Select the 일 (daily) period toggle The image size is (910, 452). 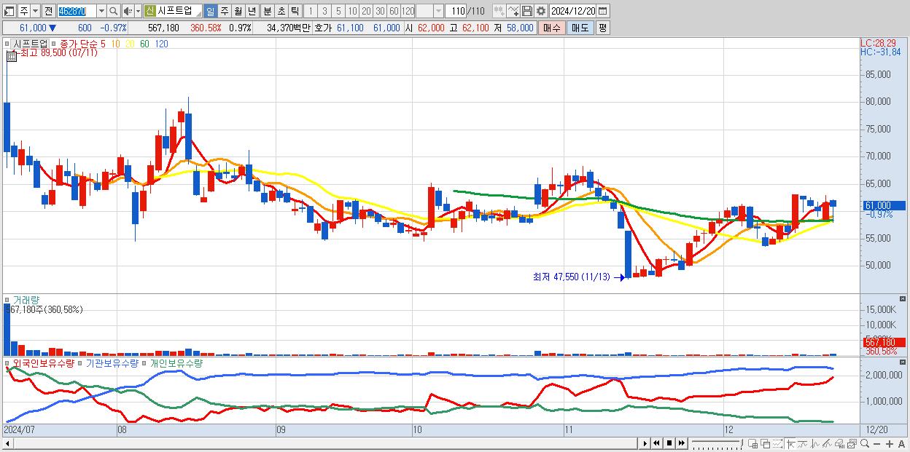(x=210, y=11)
